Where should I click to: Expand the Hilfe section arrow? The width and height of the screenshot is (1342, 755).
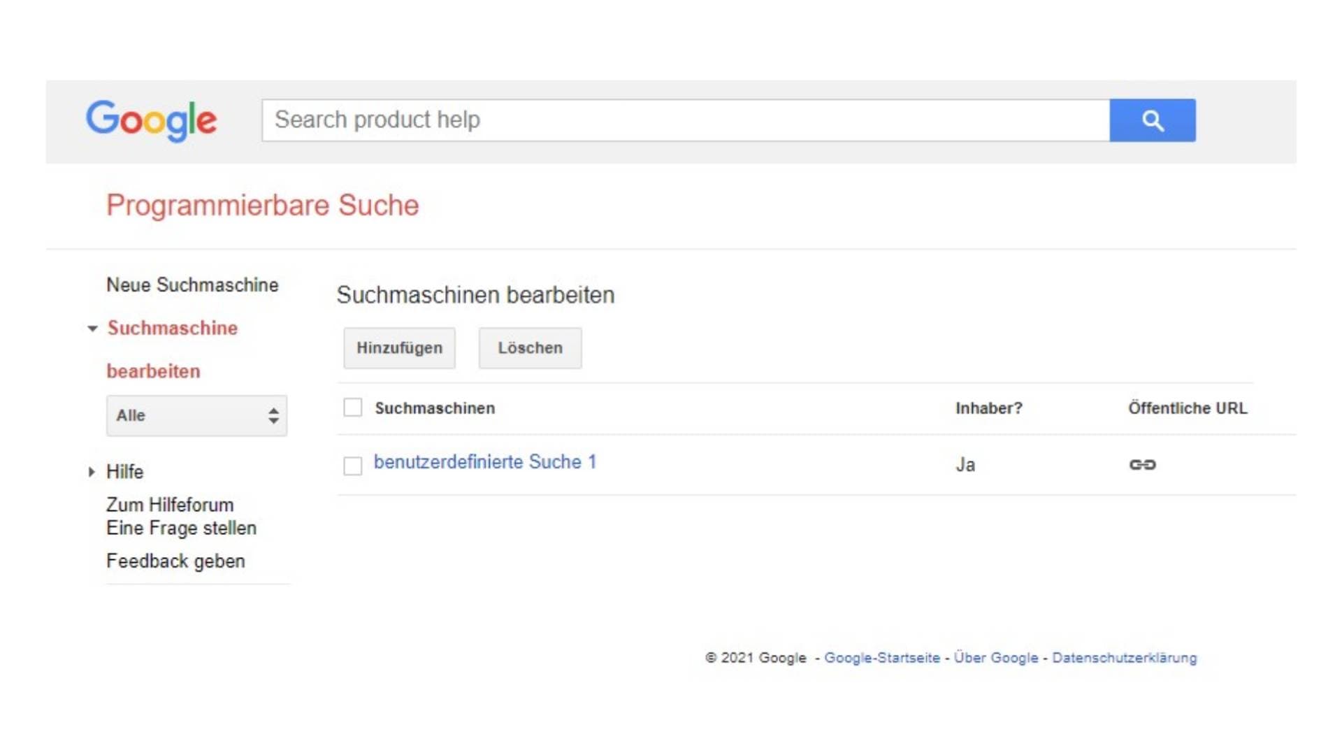coord(92,472)
